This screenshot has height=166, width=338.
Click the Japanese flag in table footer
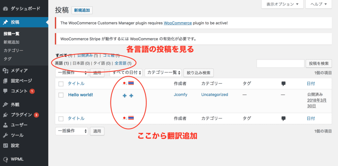click(124, 118)
